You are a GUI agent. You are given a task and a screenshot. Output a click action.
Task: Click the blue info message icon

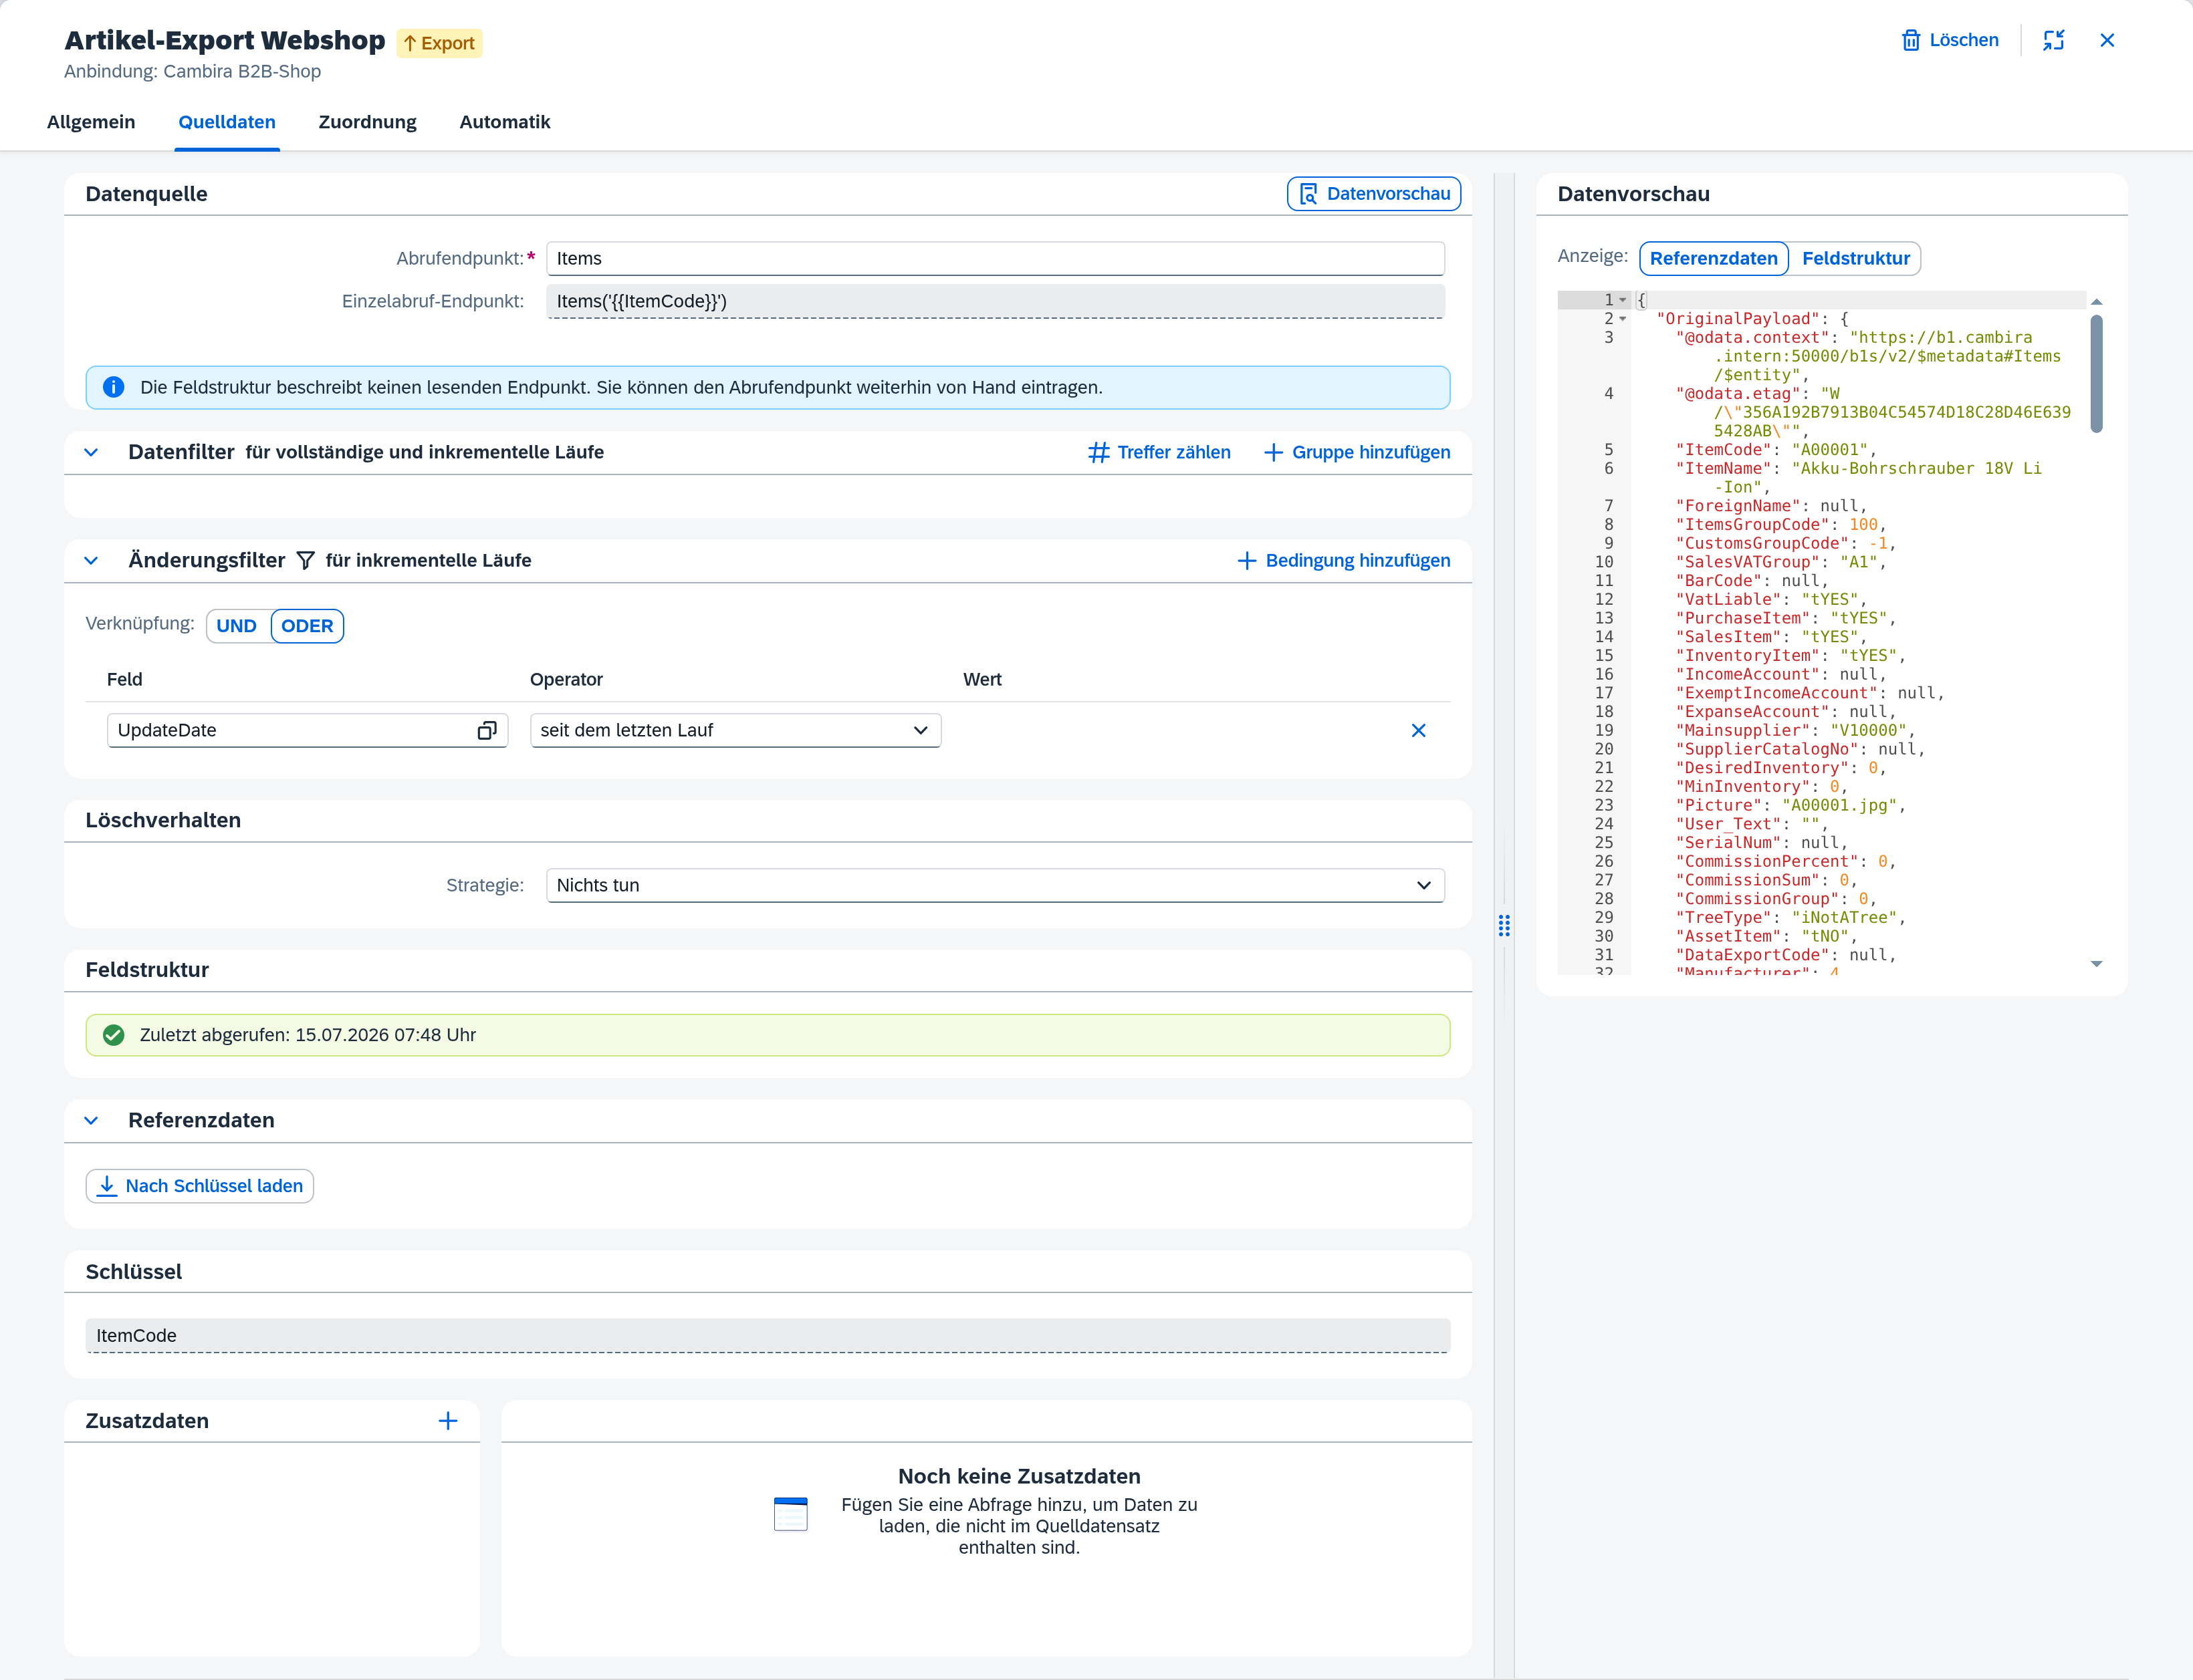[x=114, y=387]
